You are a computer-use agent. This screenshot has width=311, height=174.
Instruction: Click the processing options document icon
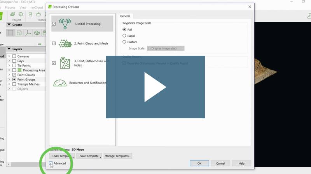click(x=30, y=14)
